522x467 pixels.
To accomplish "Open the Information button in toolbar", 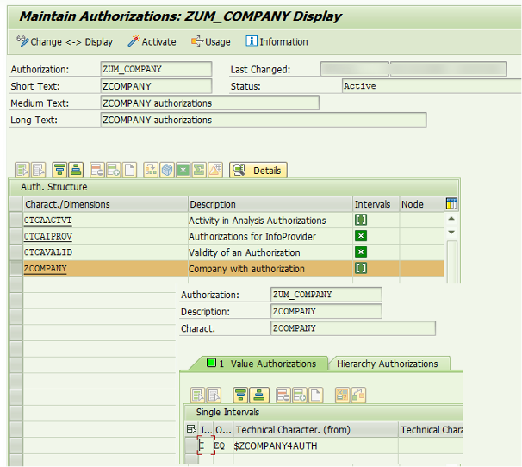I will [x=277, y=41].
